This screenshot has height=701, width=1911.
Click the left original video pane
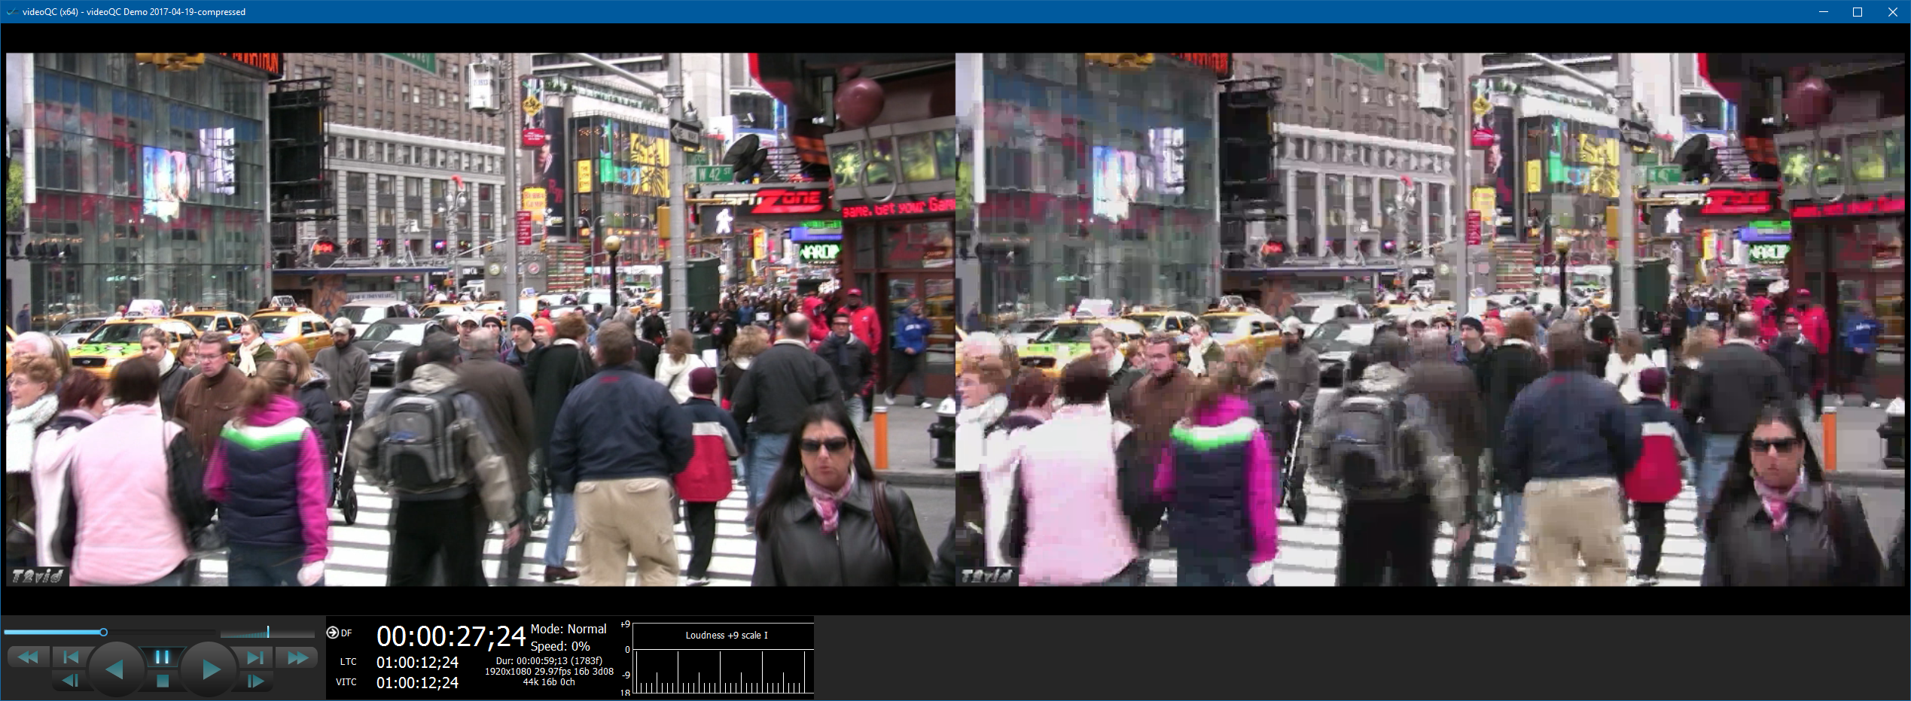click(x=480, y=319)
